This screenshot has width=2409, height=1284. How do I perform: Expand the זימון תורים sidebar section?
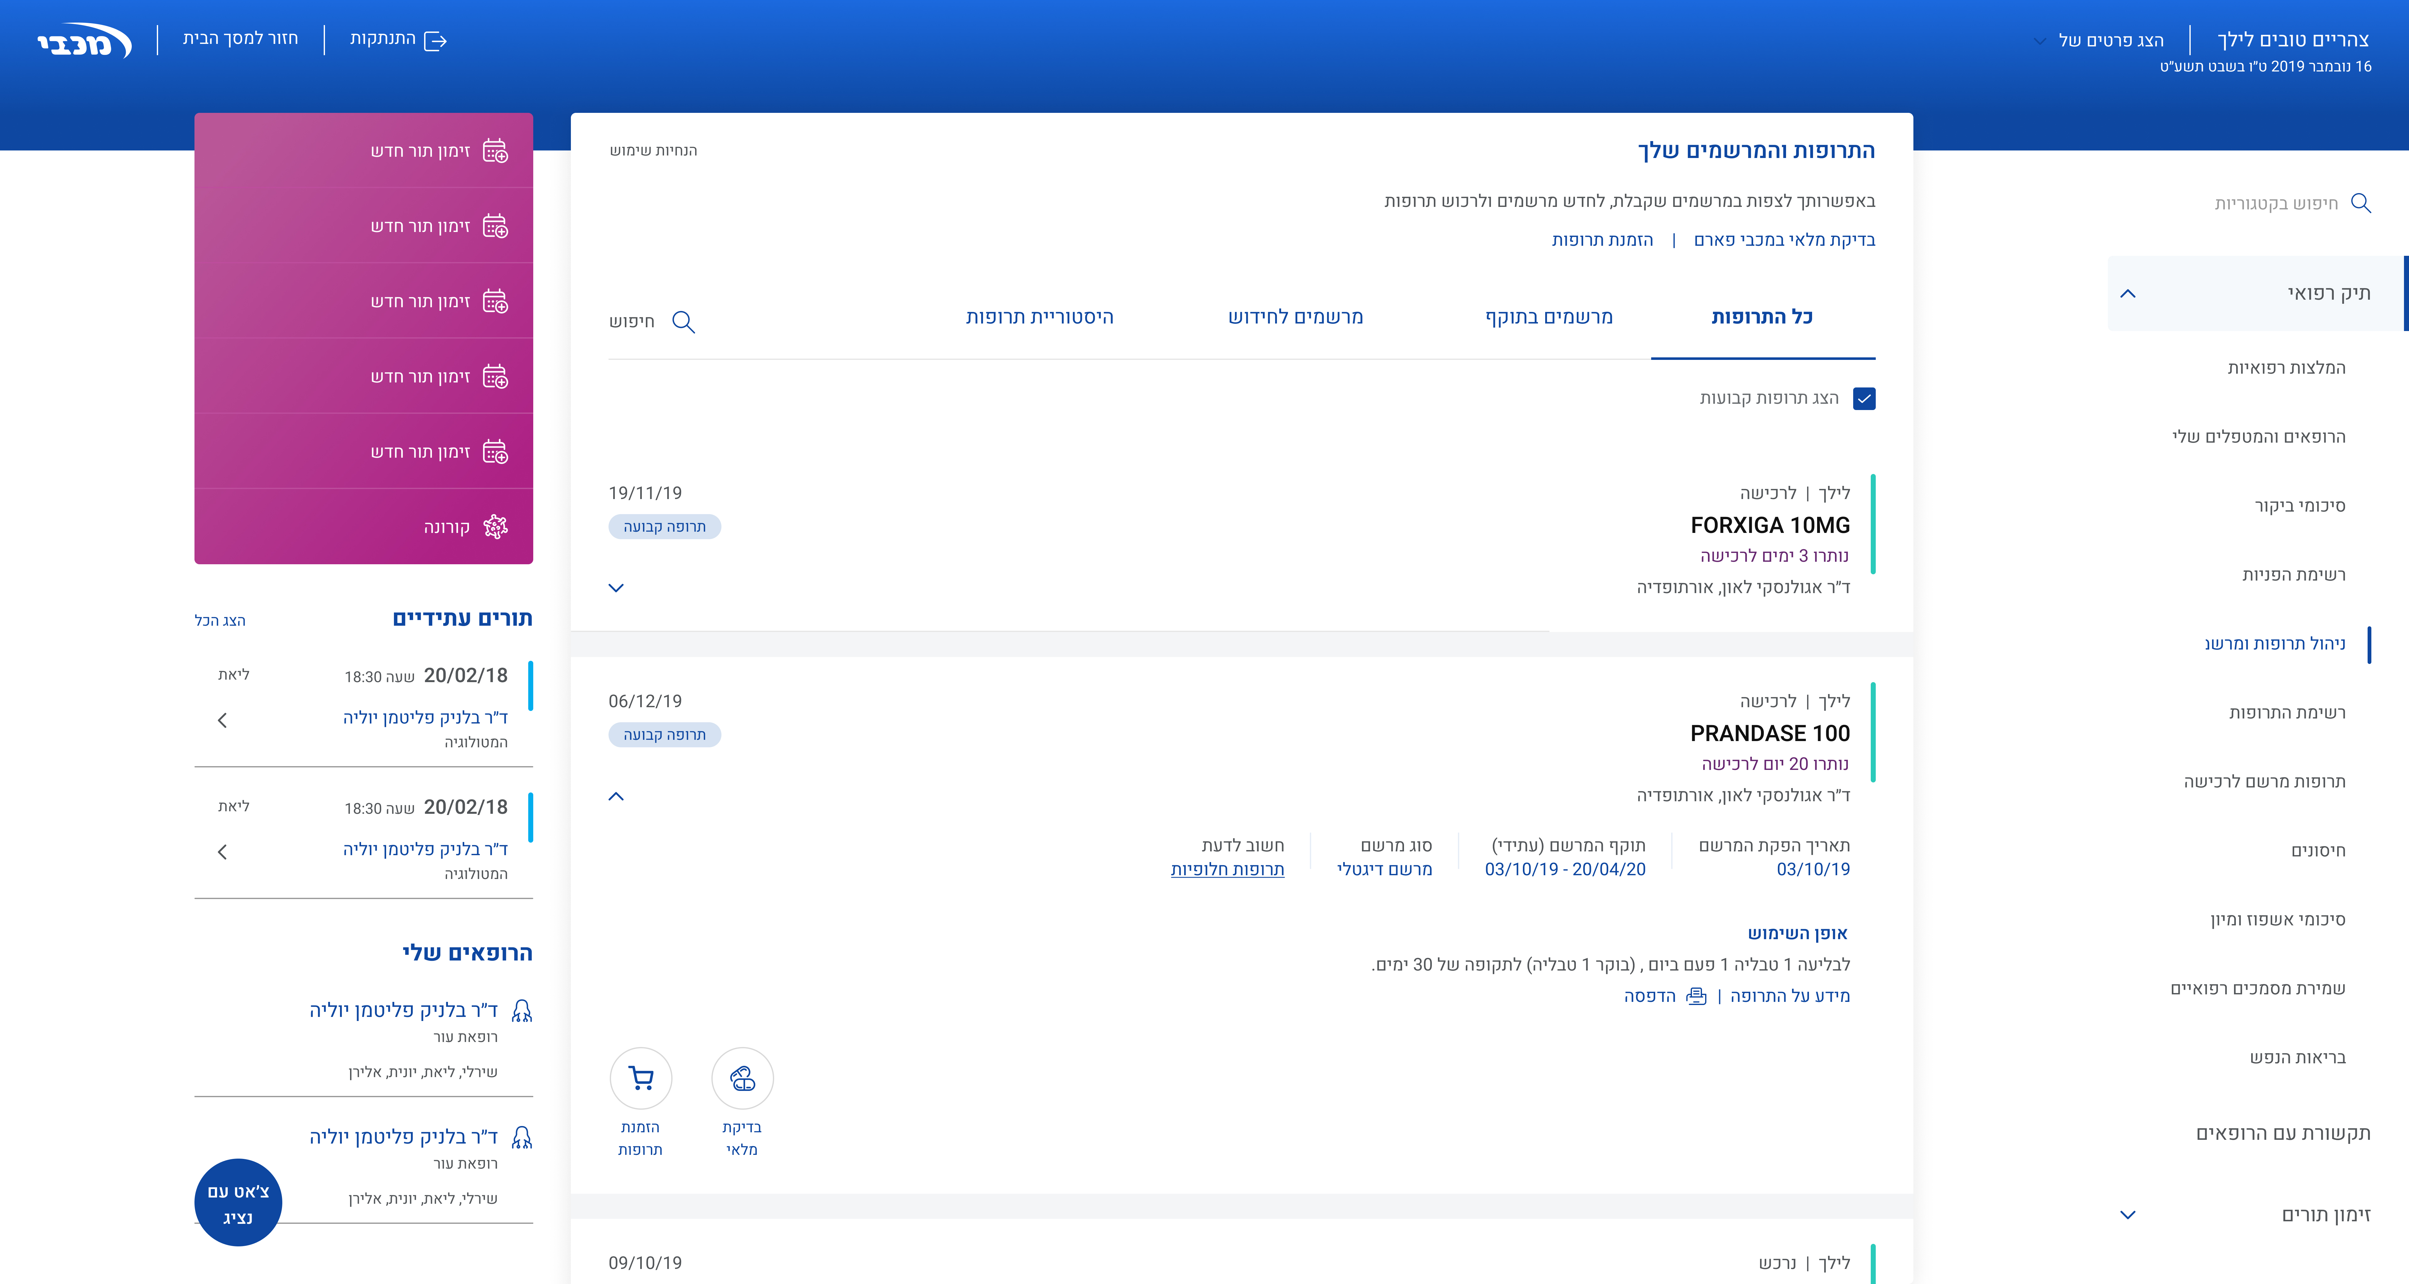pos(2128,1215)
